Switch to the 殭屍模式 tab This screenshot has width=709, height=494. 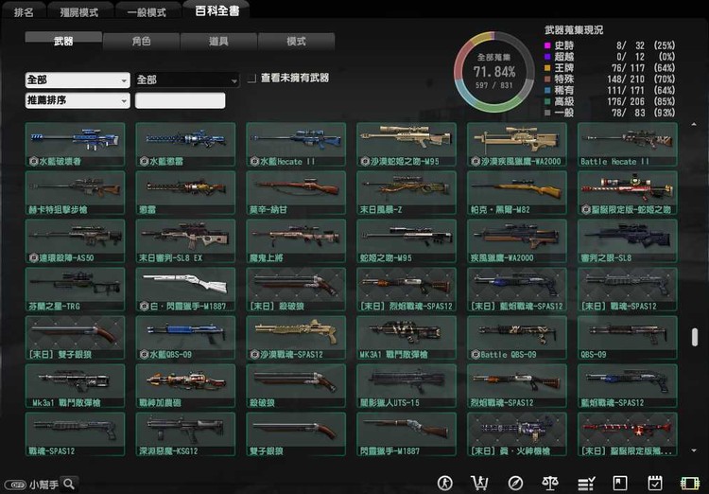[79, 11]
